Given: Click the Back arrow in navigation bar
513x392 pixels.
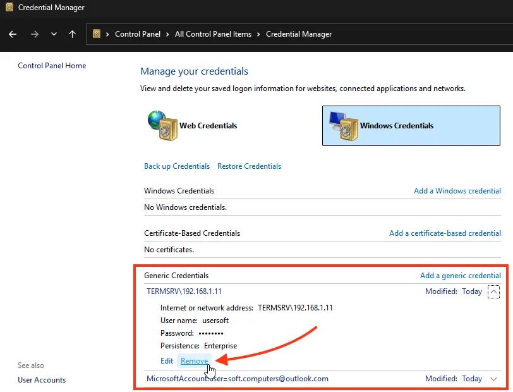Looking at the screenshot, I should 13,34.
